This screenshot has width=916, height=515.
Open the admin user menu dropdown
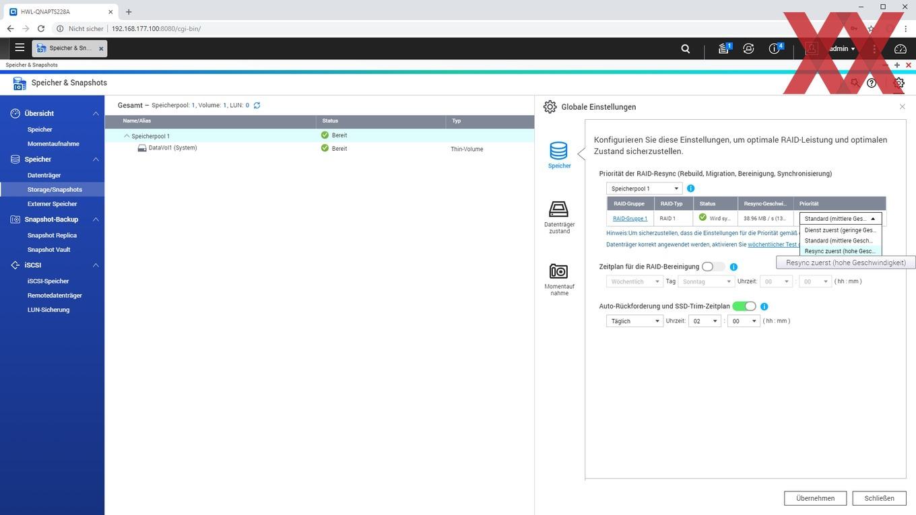point(842,48)
